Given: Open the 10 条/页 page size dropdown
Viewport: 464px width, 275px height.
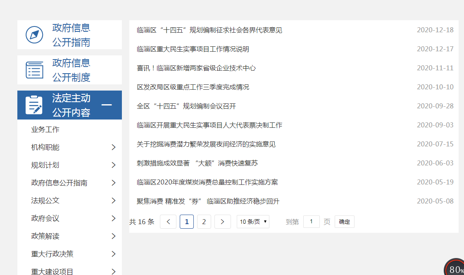Looking at the screenshot, I should (253, 222).
